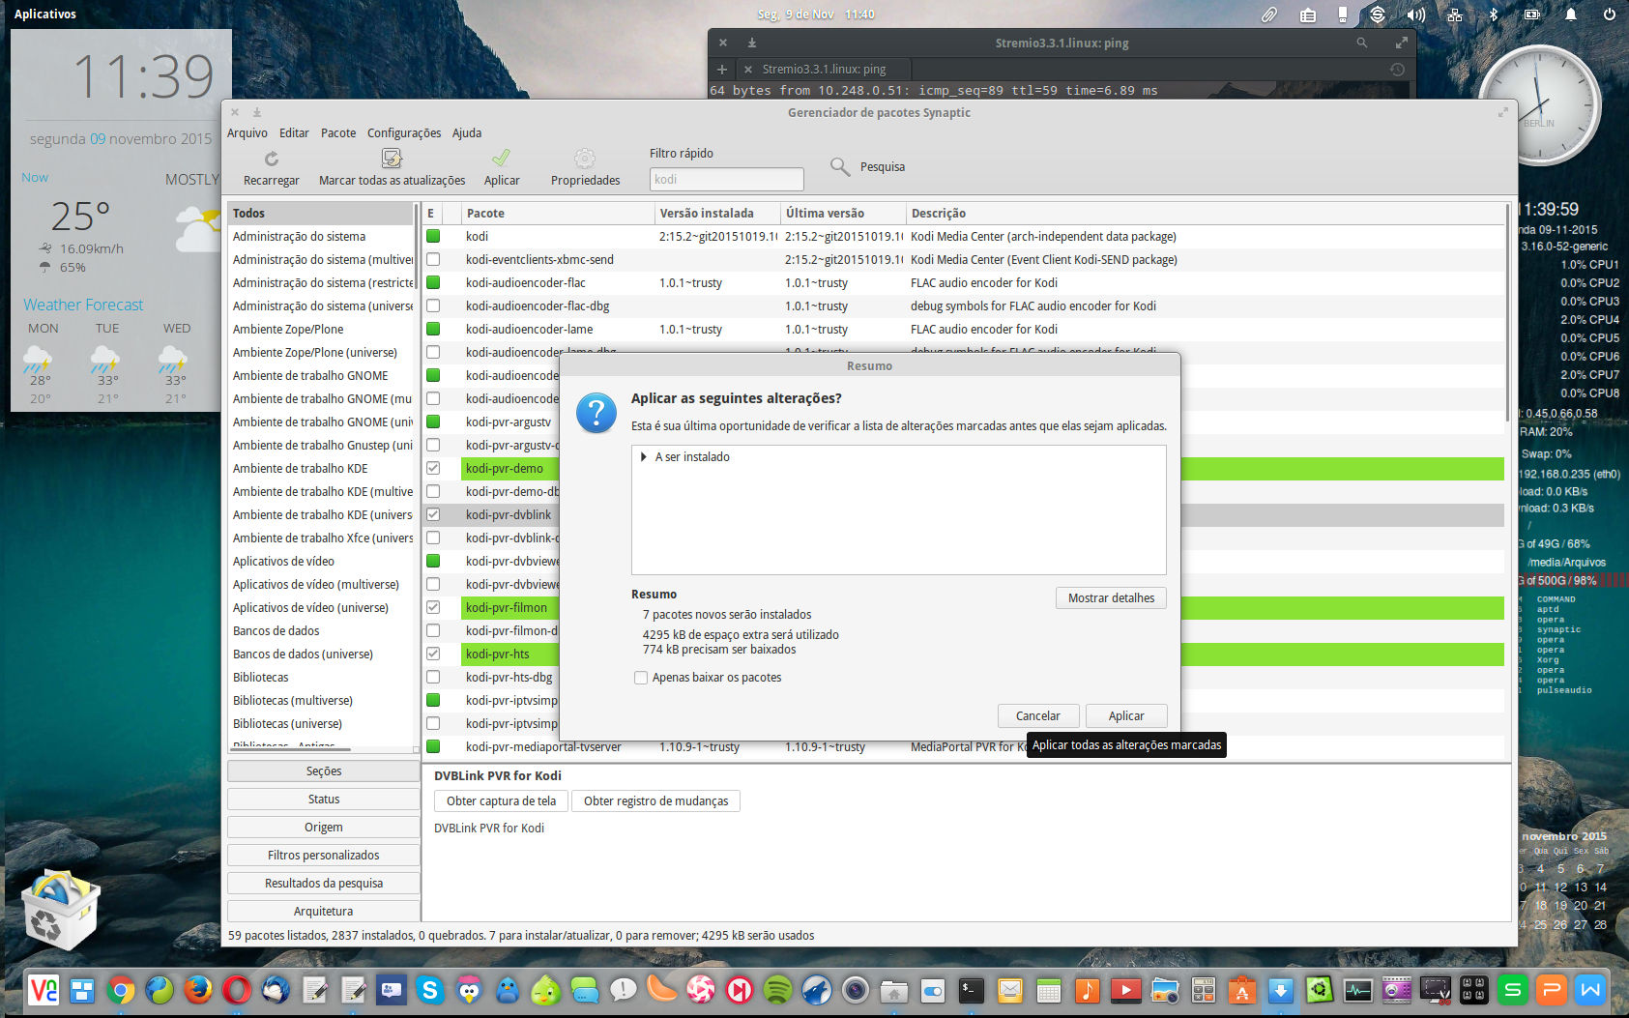This screenshot has height=1018, width=1629.
Task: Open Firefox from the dock
Action: click(198, 990)
